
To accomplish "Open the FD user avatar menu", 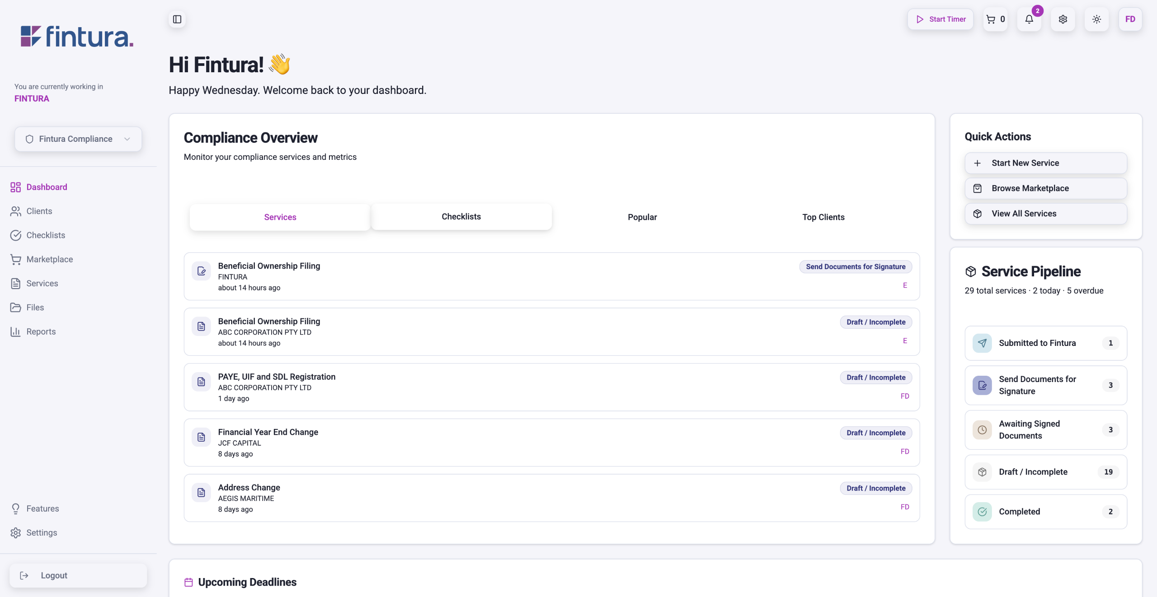I will tap(1130, 19).
